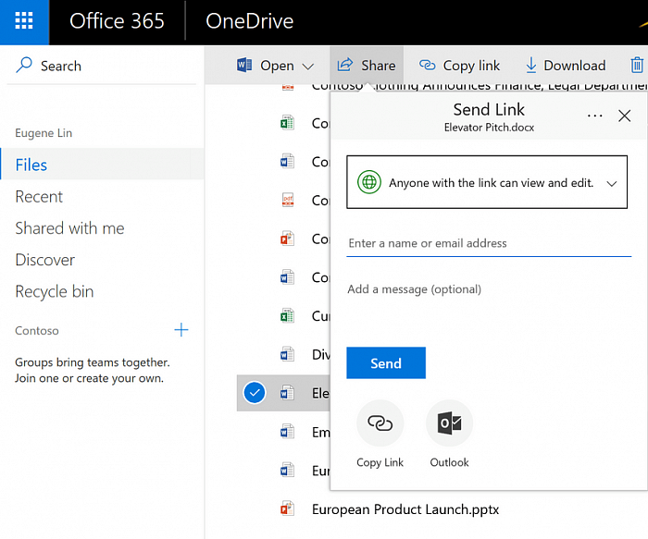This screenshot has height=539, width=648.
Task: Uncheck the selected Elevator Pitch file checkmark
Action: 255,393
